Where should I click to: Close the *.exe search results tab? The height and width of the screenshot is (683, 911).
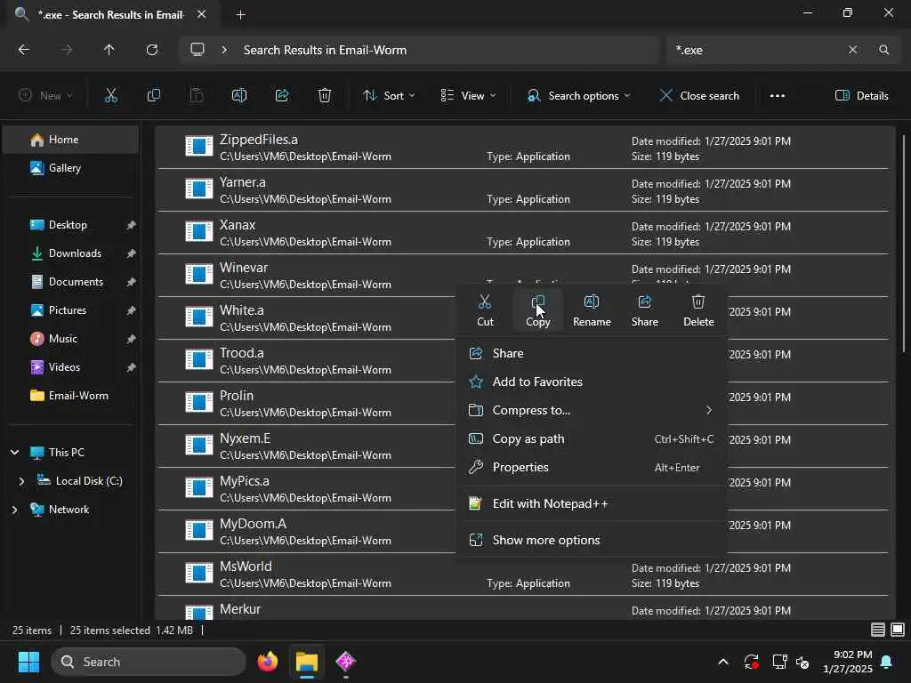pos(201,14)
